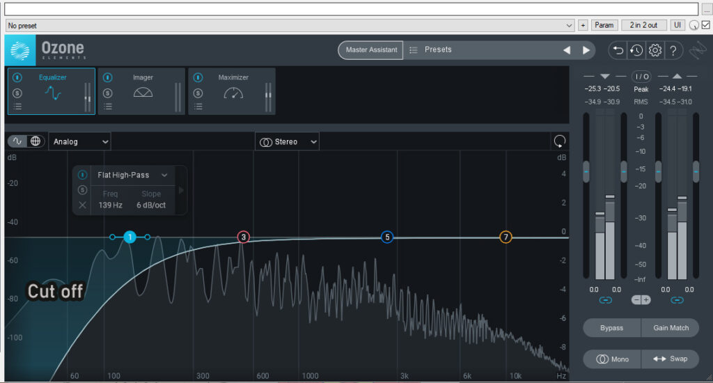Open the undo history clock icon
The width and height of the screenshot is (713, 383).
coord(636,50)
